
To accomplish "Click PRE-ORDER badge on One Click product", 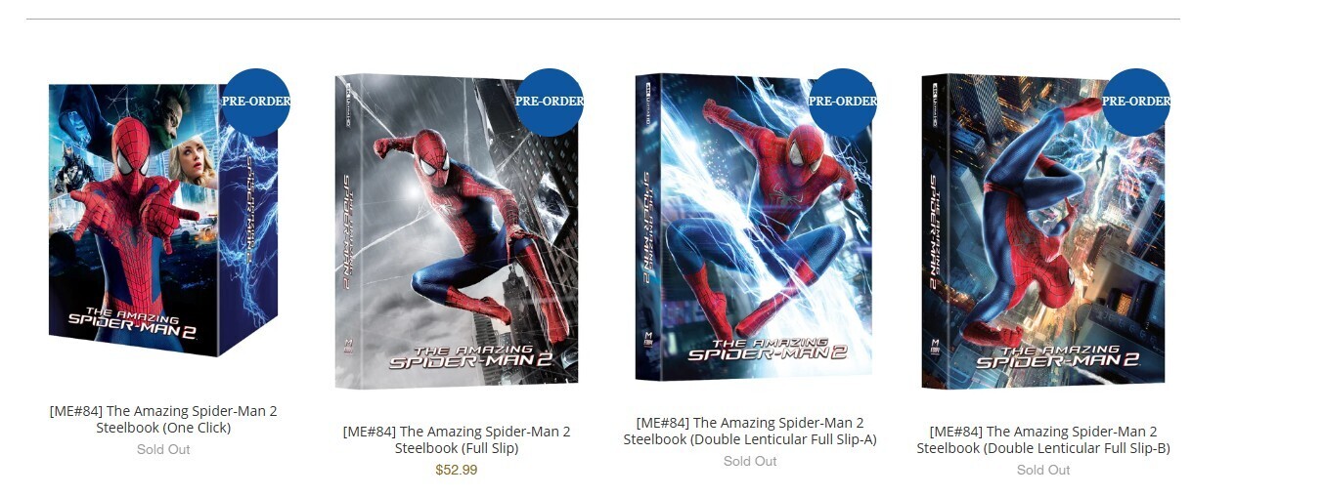I will [256, 102].
